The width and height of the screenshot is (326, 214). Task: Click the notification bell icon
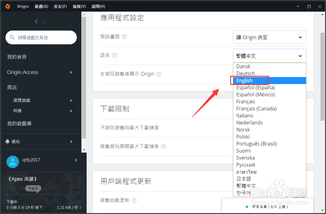pos(7,141)
